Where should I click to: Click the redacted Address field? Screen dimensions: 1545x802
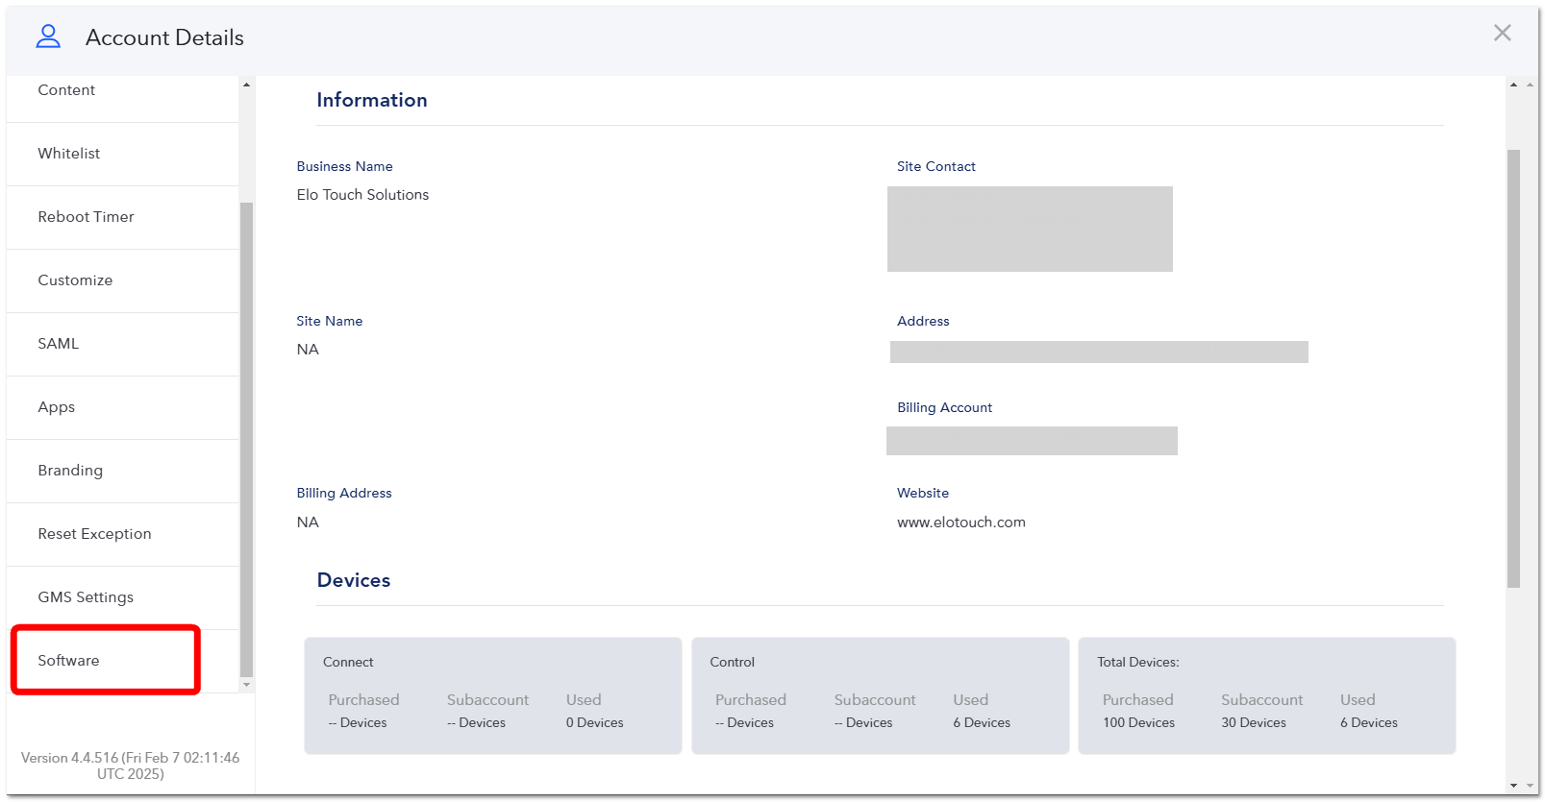(x=1099, y=352)
